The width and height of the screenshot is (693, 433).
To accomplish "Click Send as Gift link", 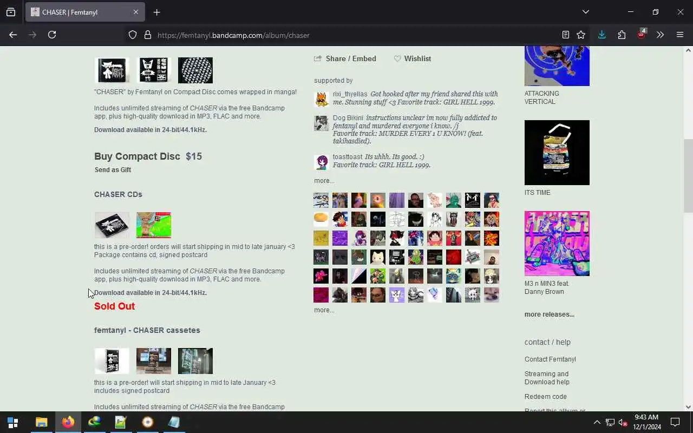I will point(113,170).
